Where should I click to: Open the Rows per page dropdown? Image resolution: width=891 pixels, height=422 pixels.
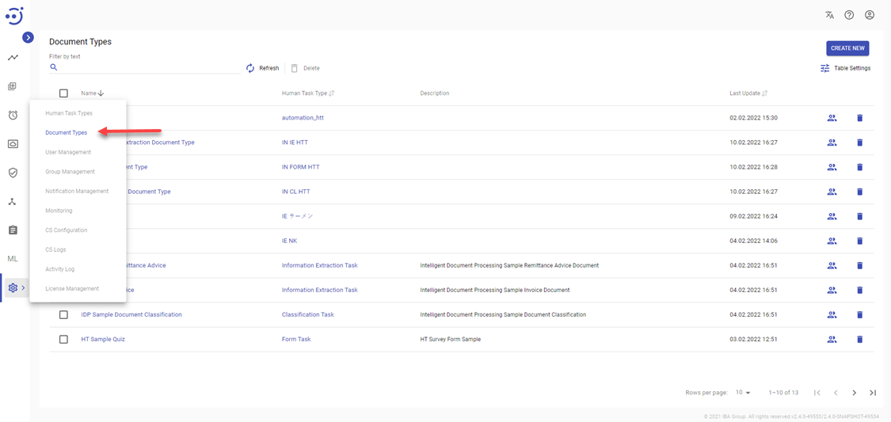pyautogui.click(x=743, y=393)
